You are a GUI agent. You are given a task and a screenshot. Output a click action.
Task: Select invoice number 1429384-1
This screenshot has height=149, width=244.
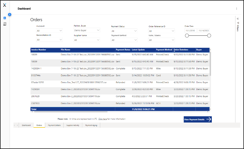point(36,69)
